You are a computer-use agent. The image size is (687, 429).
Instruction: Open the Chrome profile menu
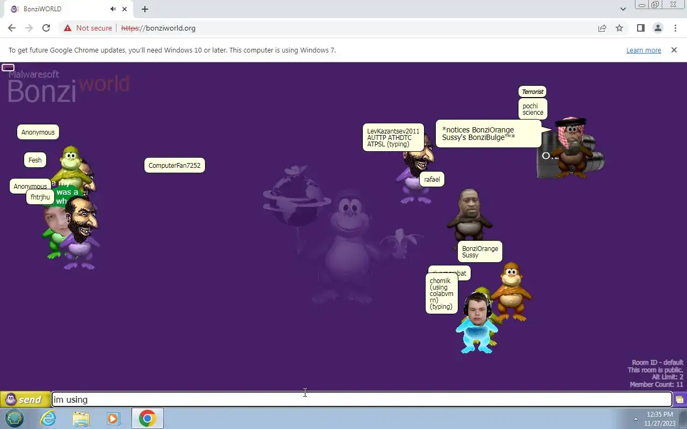click(657, 28)
